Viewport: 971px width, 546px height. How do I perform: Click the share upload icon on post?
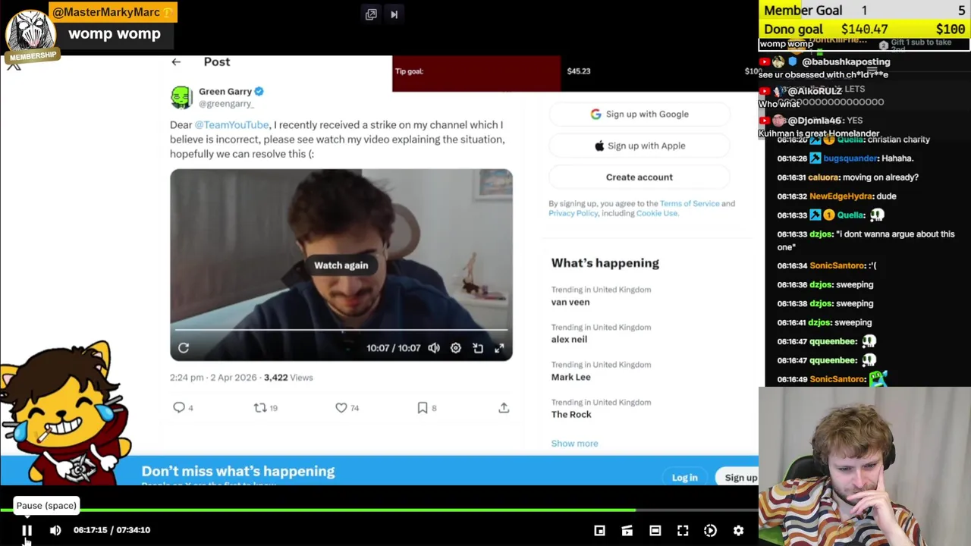pos(504,408)
